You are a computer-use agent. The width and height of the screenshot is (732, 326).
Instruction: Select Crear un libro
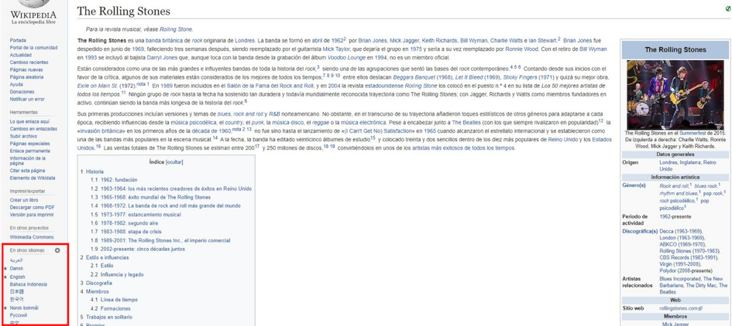(24, 200)
